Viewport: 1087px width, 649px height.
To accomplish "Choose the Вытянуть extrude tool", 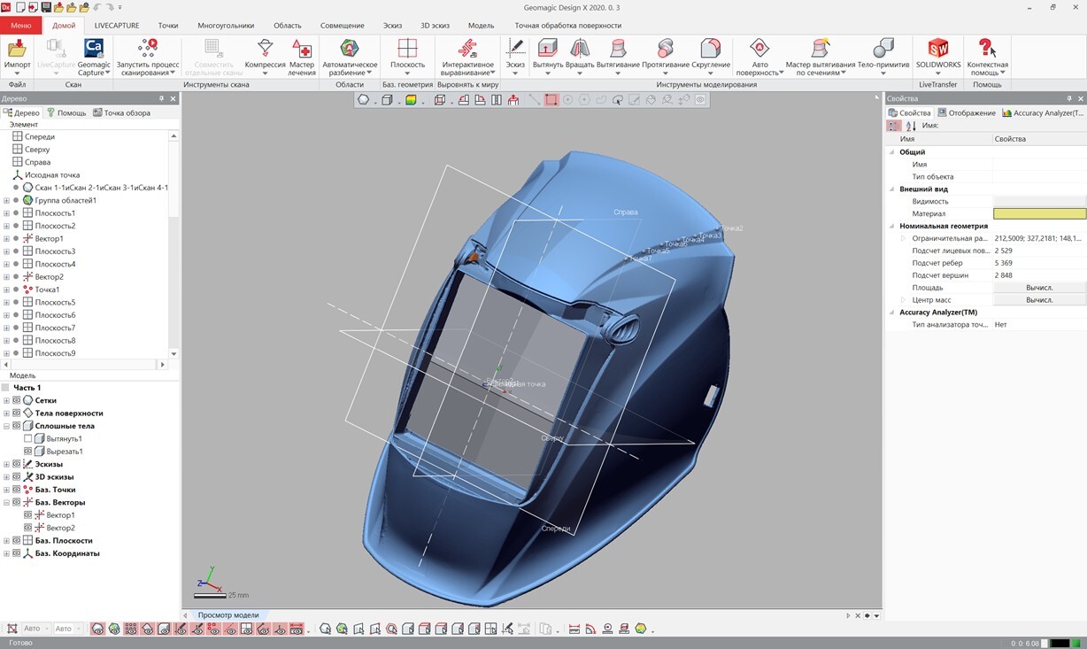I will (547, 58).
